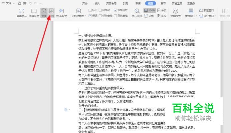Screen dimensions: 231x133
Task: Switch to the 页面布局 tab
Action: [x=111, y=3]
